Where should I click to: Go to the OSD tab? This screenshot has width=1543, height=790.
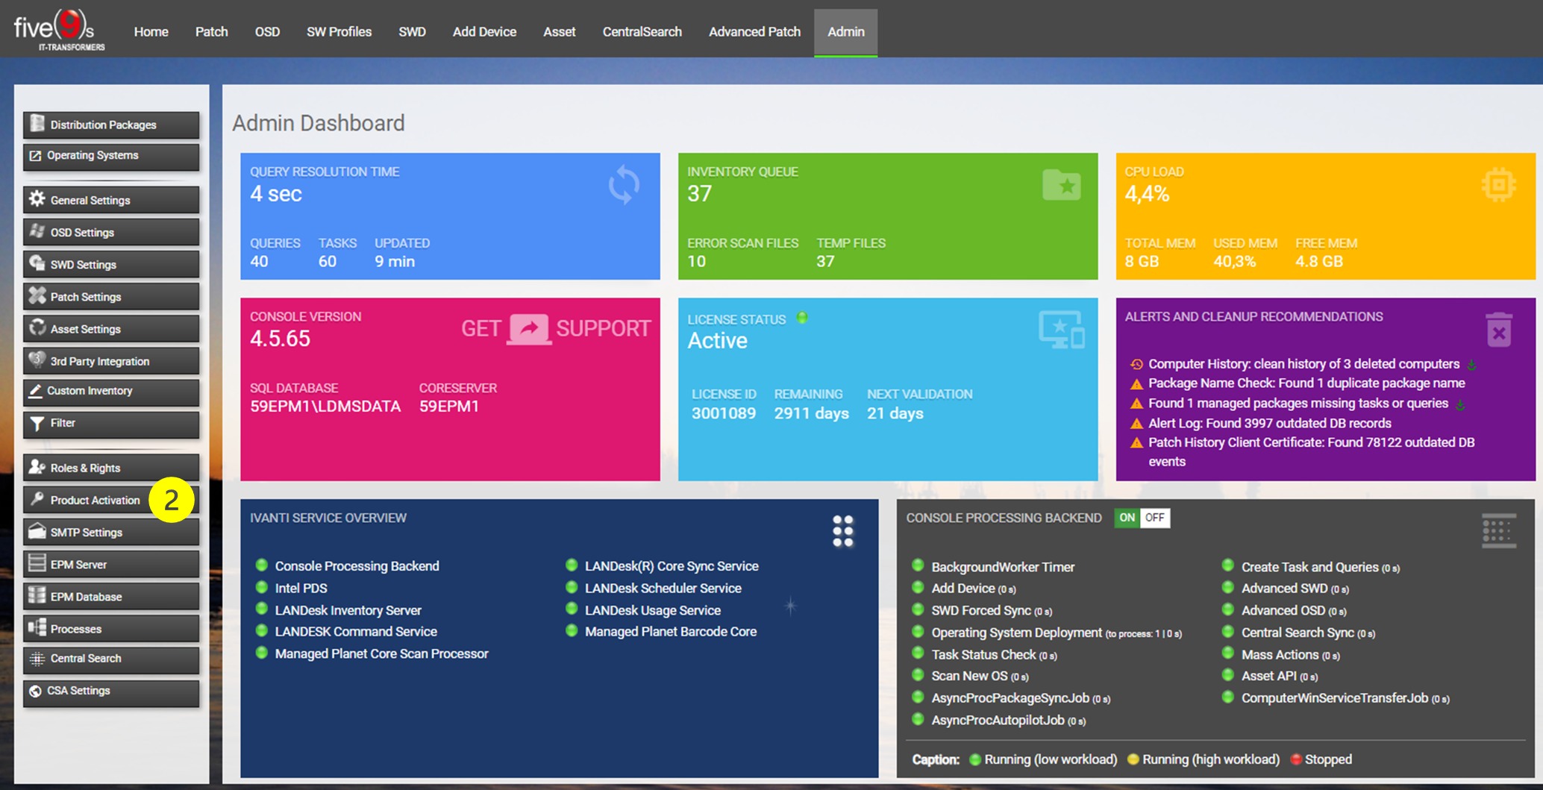coord(267,32)
